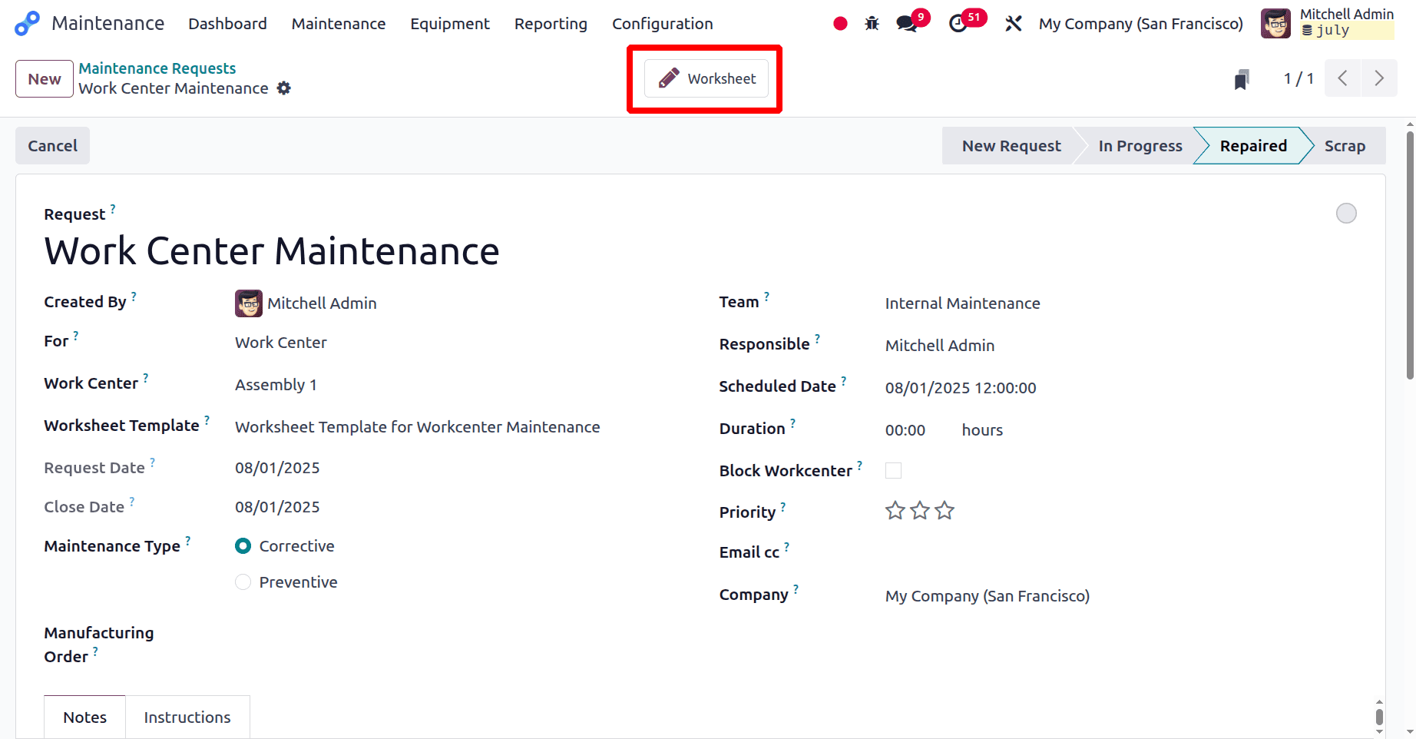Screen dimensions: 1416x739
Task: Open the company switcher My Company
Action: pyautogui.click(x=1140, y=24)
